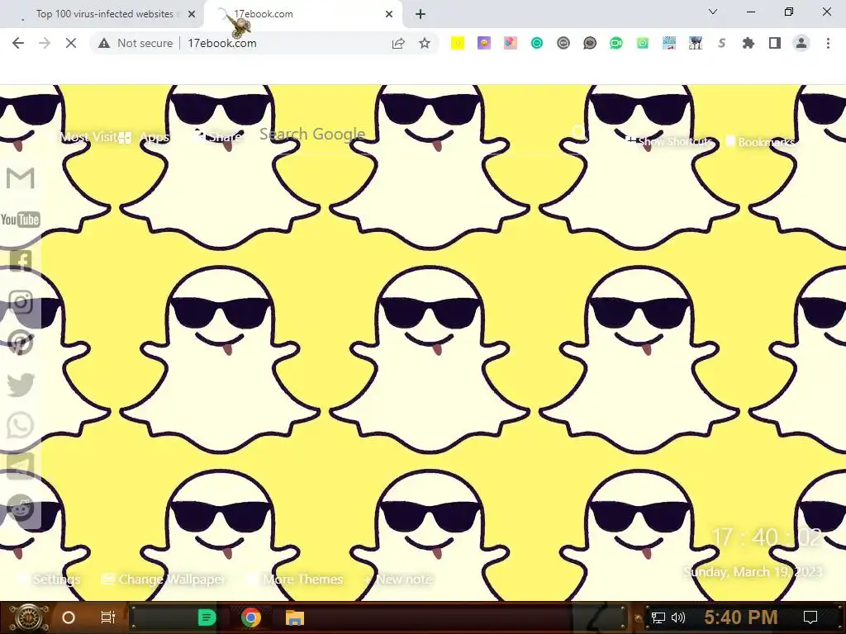Image resolution: width=846 pixels, height=634 pixels.
Task: Open the Start menu steampunk button
Action: (x=28, y=617)
